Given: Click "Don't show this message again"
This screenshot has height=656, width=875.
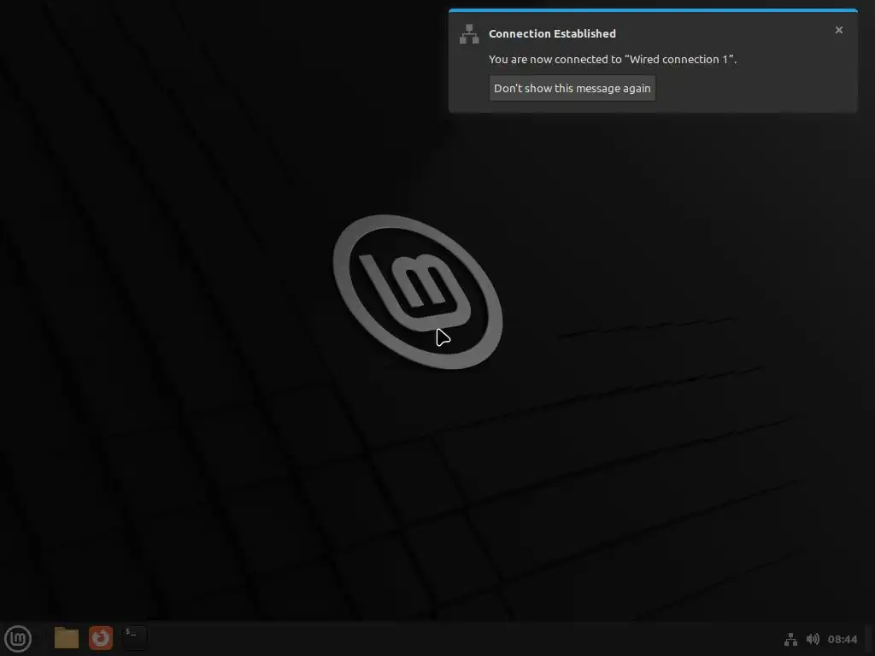Looking at the screenshot, I should pyautogui.click(x=572, y=88).
